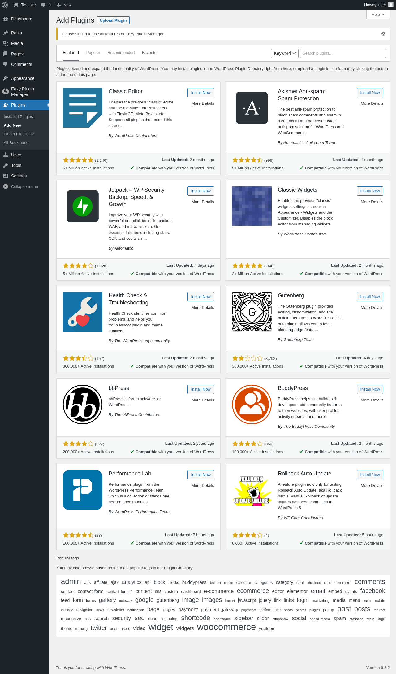
Task: Install the bbPress plugin
Action: [x=201, y=389]
